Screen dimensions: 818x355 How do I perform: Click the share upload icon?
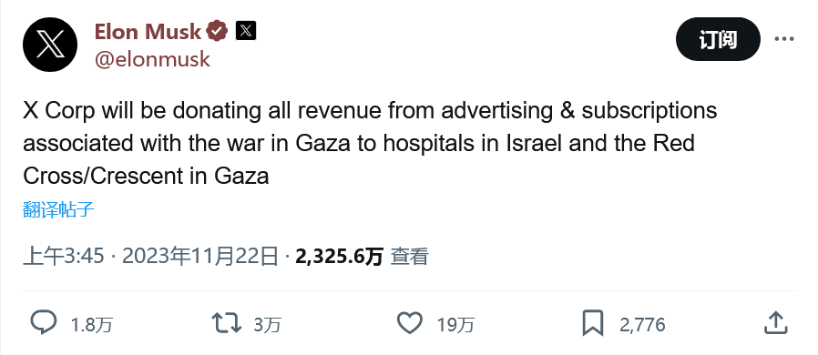[776, 323]
